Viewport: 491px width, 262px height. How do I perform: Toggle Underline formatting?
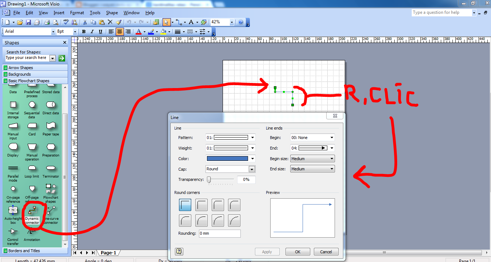[x=101, y=32]
